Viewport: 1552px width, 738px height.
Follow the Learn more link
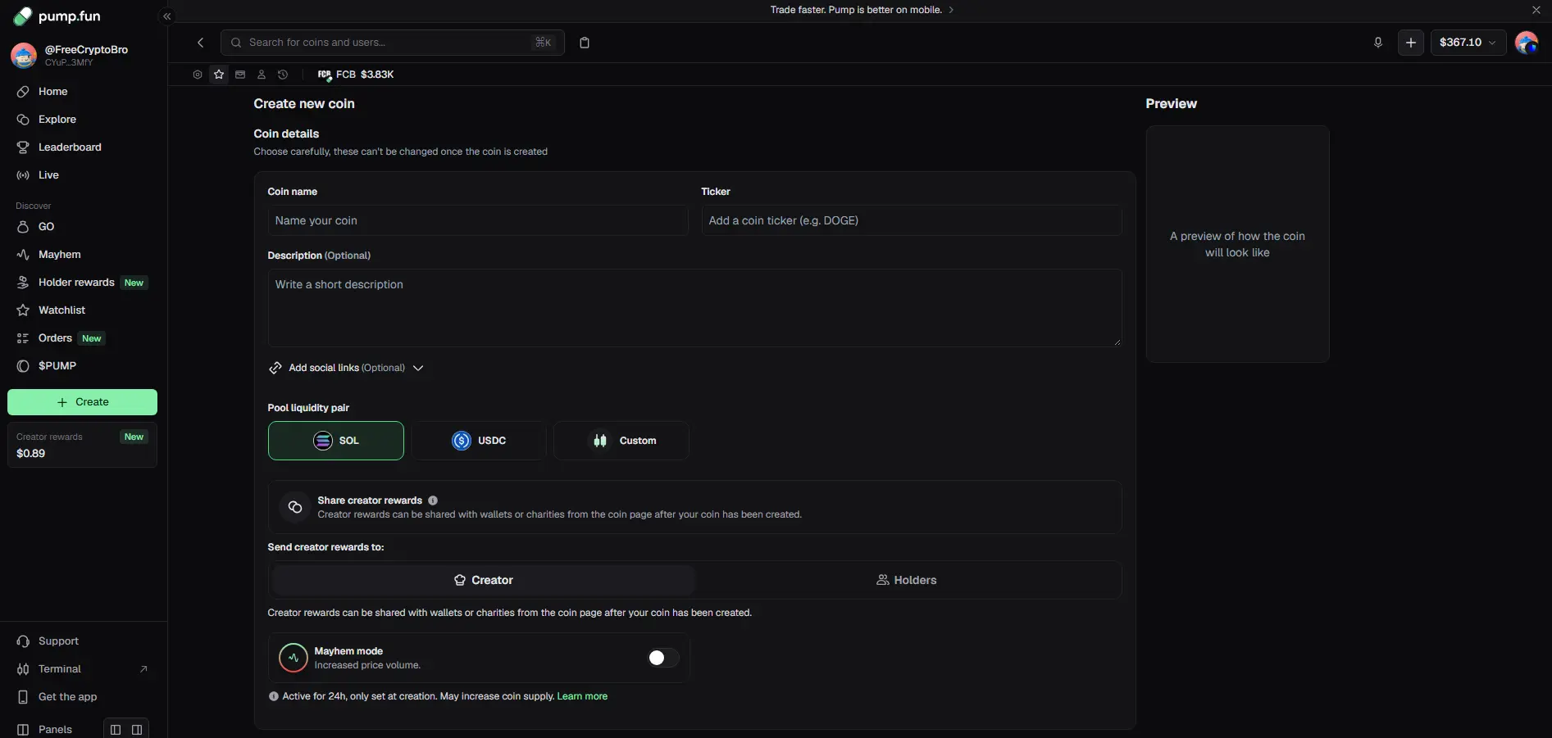coord(582,696)
